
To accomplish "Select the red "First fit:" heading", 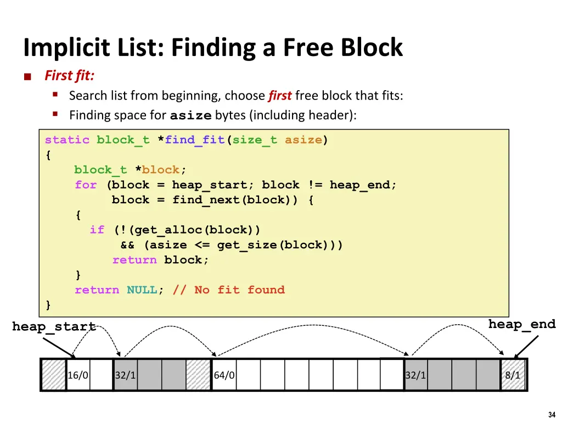I will click(69, 75).
